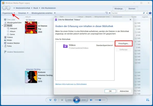
Task: Click the path C:\Users\webma\Videos
Action: [79, 48]
